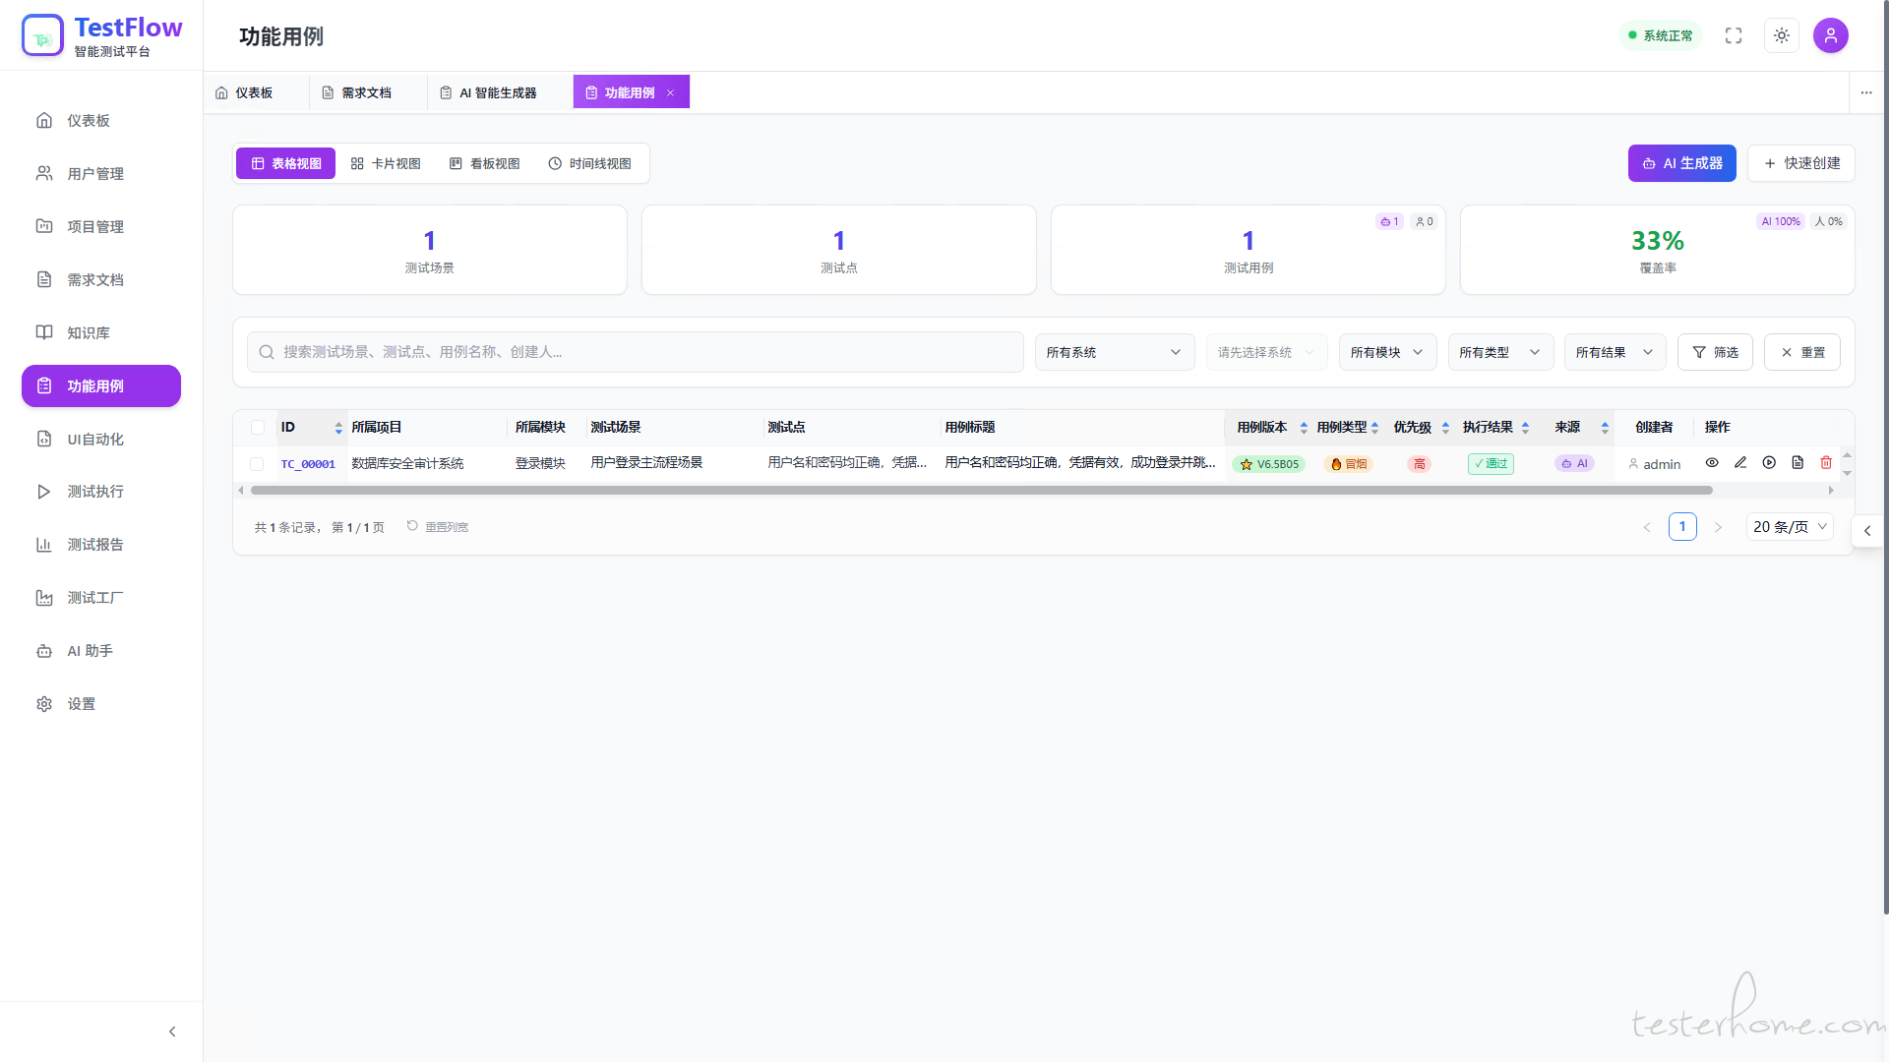Collapse the left sidebar with bottom chevron
Viewport: 1889px width, 1062px height.
[172, 1032]
